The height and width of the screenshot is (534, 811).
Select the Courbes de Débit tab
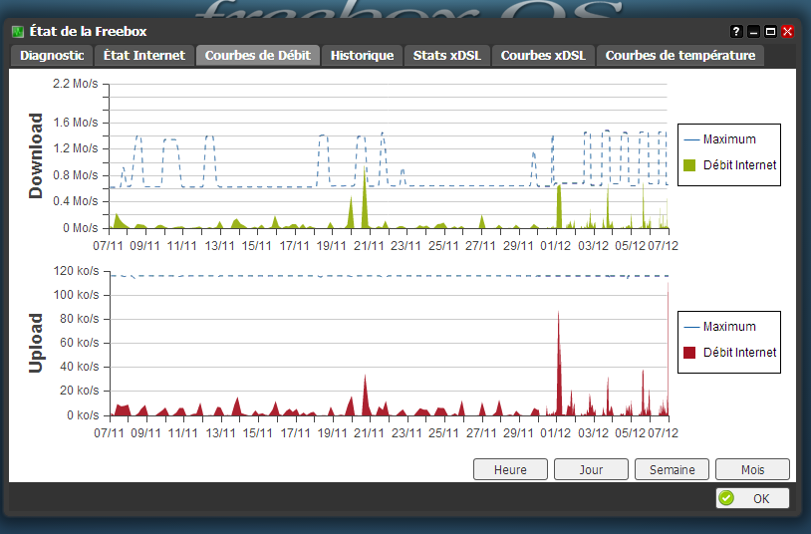258,56
